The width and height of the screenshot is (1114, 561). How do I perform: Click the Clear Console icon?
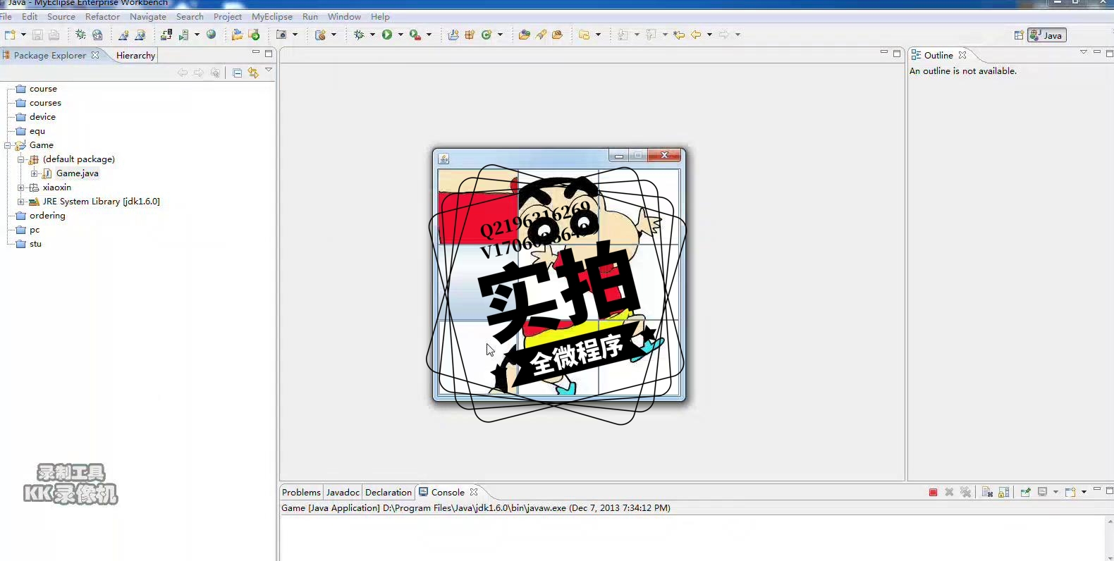point(987,492)
